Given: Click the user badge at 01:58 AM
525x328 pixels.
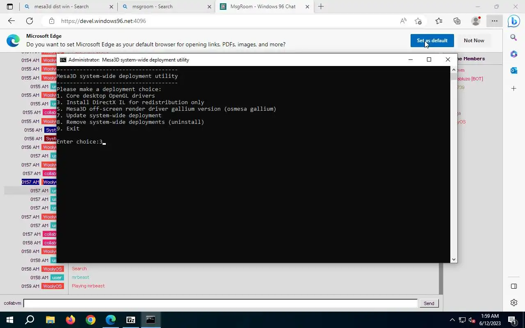Looking at the screenshot, I should click(x=57, y=278).
